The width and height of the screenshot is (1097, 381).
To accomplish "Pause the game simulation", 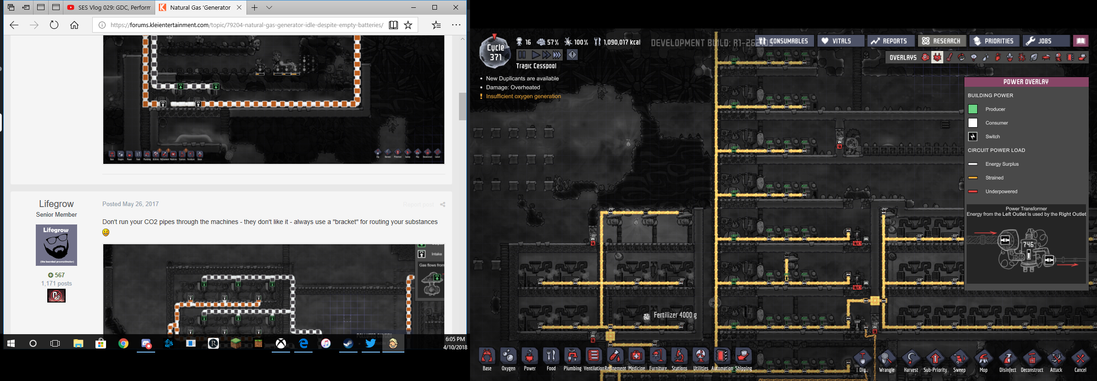I will coord(522,55).
